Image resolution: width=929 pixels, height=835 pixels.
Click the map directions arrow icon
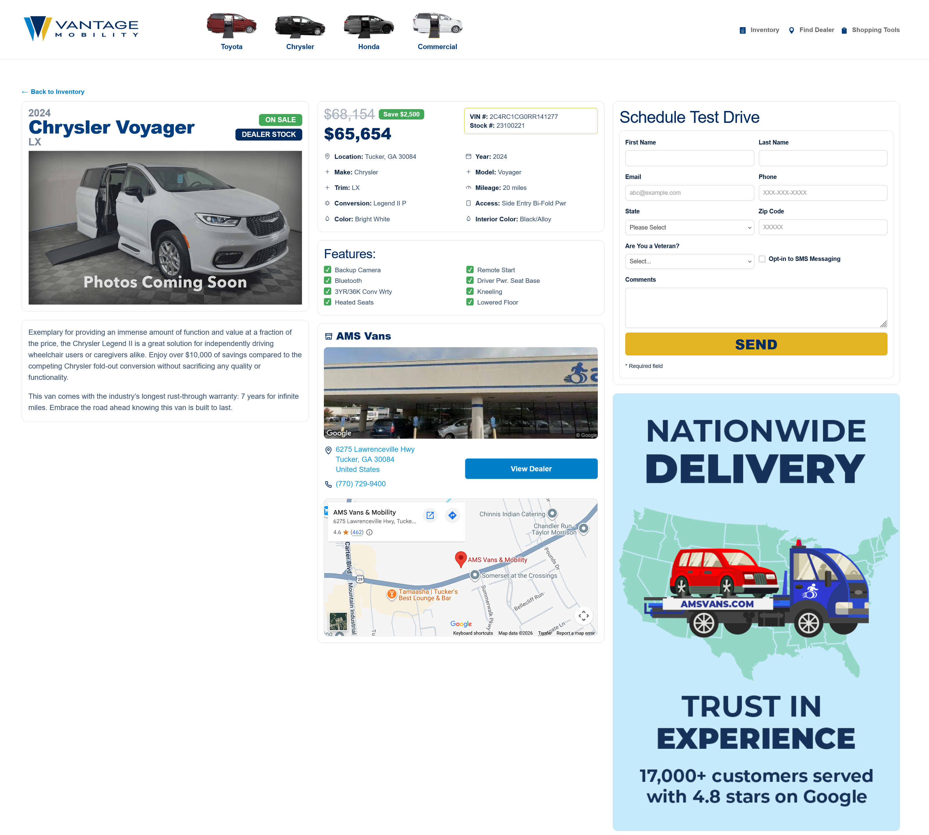pyautogui.click(x=453, y=515)
